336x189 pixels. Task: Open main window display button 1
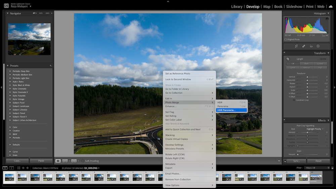coord(5,168)
